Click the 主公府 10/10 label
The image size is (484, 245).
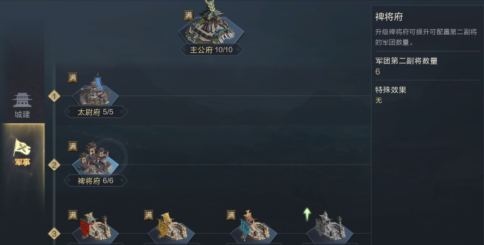(211, 50)
